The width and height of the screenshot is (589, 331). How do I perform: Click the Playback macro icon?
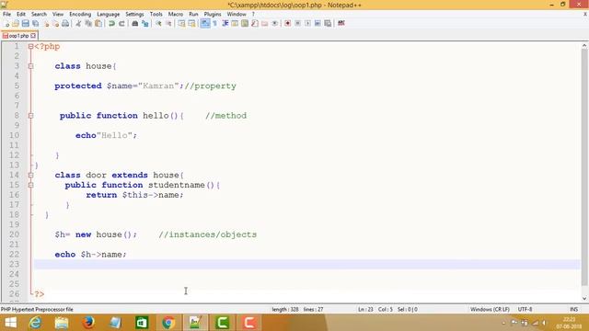coord(307,24)
